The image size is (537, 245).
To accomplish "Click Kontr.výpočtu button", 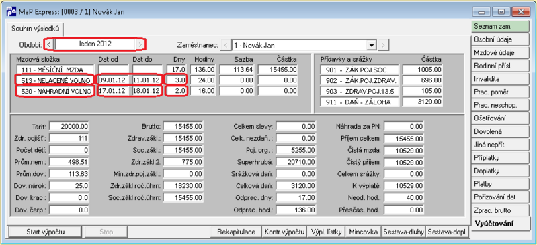I will [284, 232].
